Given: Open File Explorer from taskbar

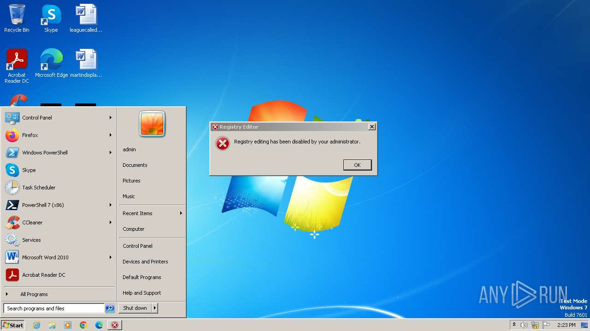Looking at the screenshot, I should [x=52, y=325].
